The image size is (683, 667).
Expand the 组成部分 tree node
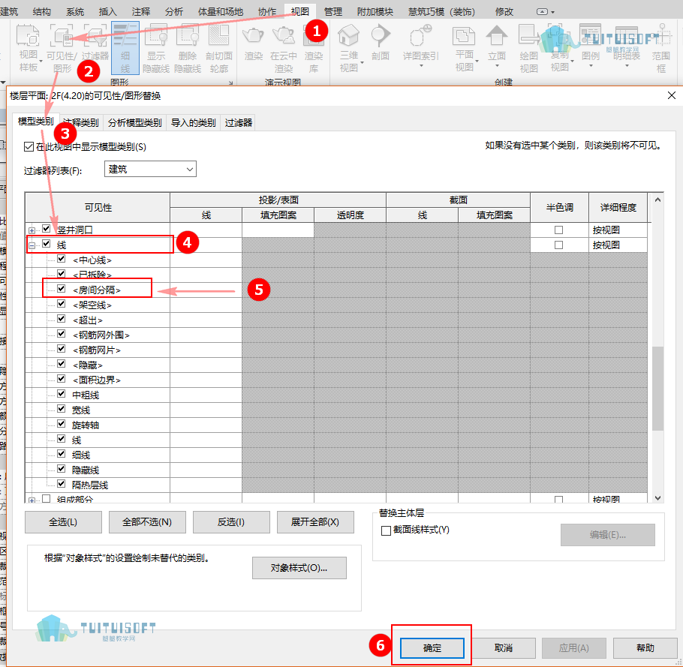coord(32,500)
